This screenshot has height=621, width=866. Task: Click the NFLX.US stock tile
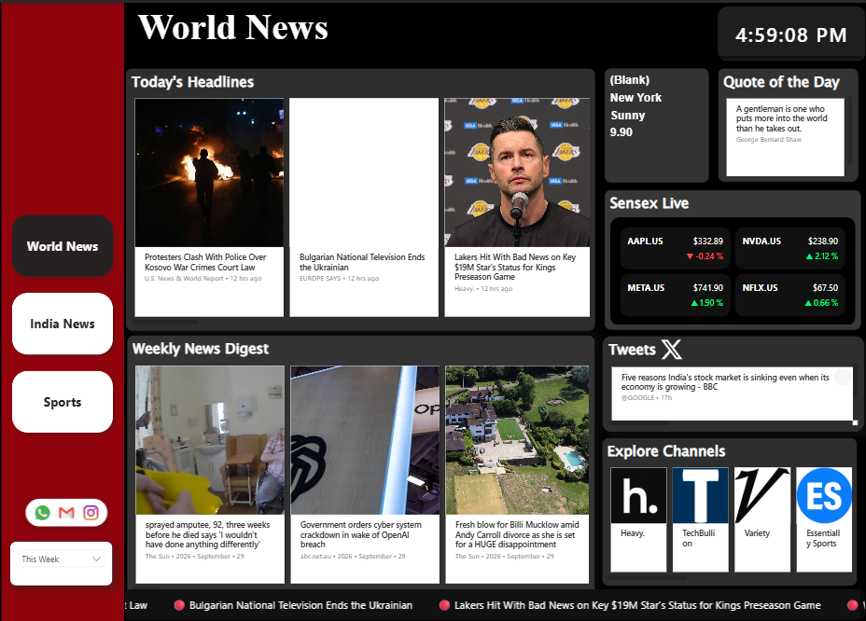point(789,295)
